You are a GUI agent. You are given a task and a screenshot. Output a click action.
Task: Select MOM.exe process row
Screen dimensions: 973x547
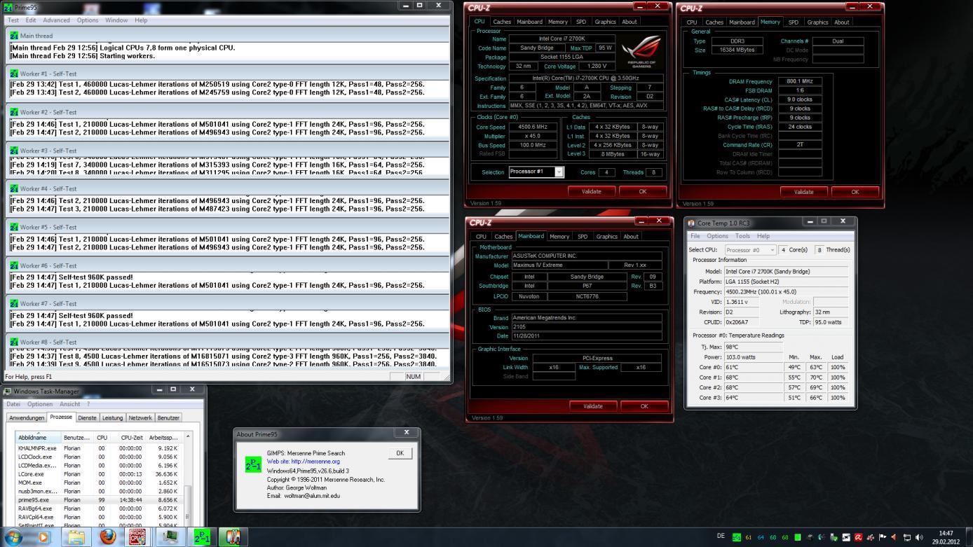98,483
